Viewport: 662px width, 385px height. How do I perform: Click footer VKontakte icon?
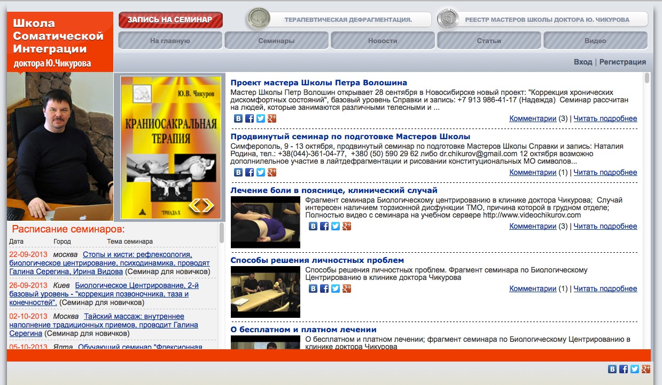pos(612,369)
